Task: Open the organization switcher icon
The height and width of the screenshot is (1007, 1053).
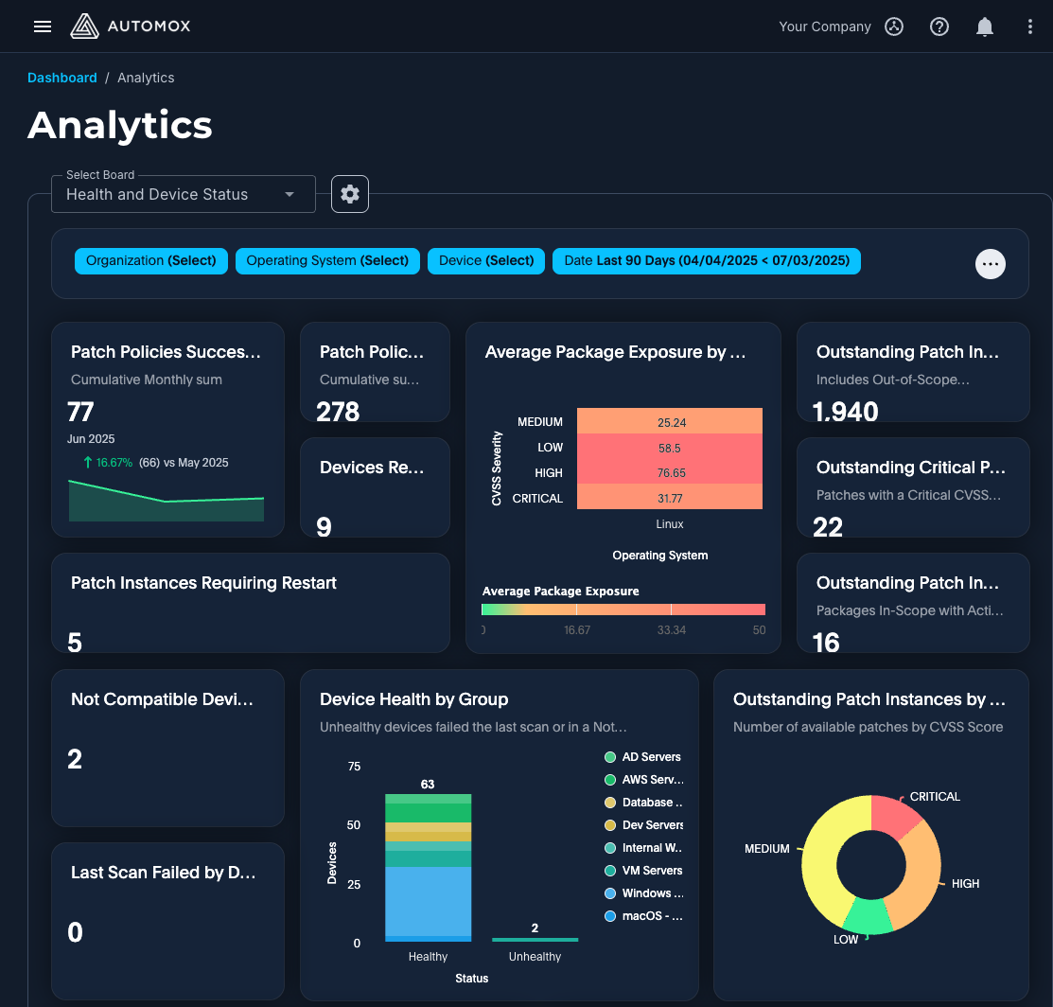Action: pyautogui.click(x=894, y=26)
